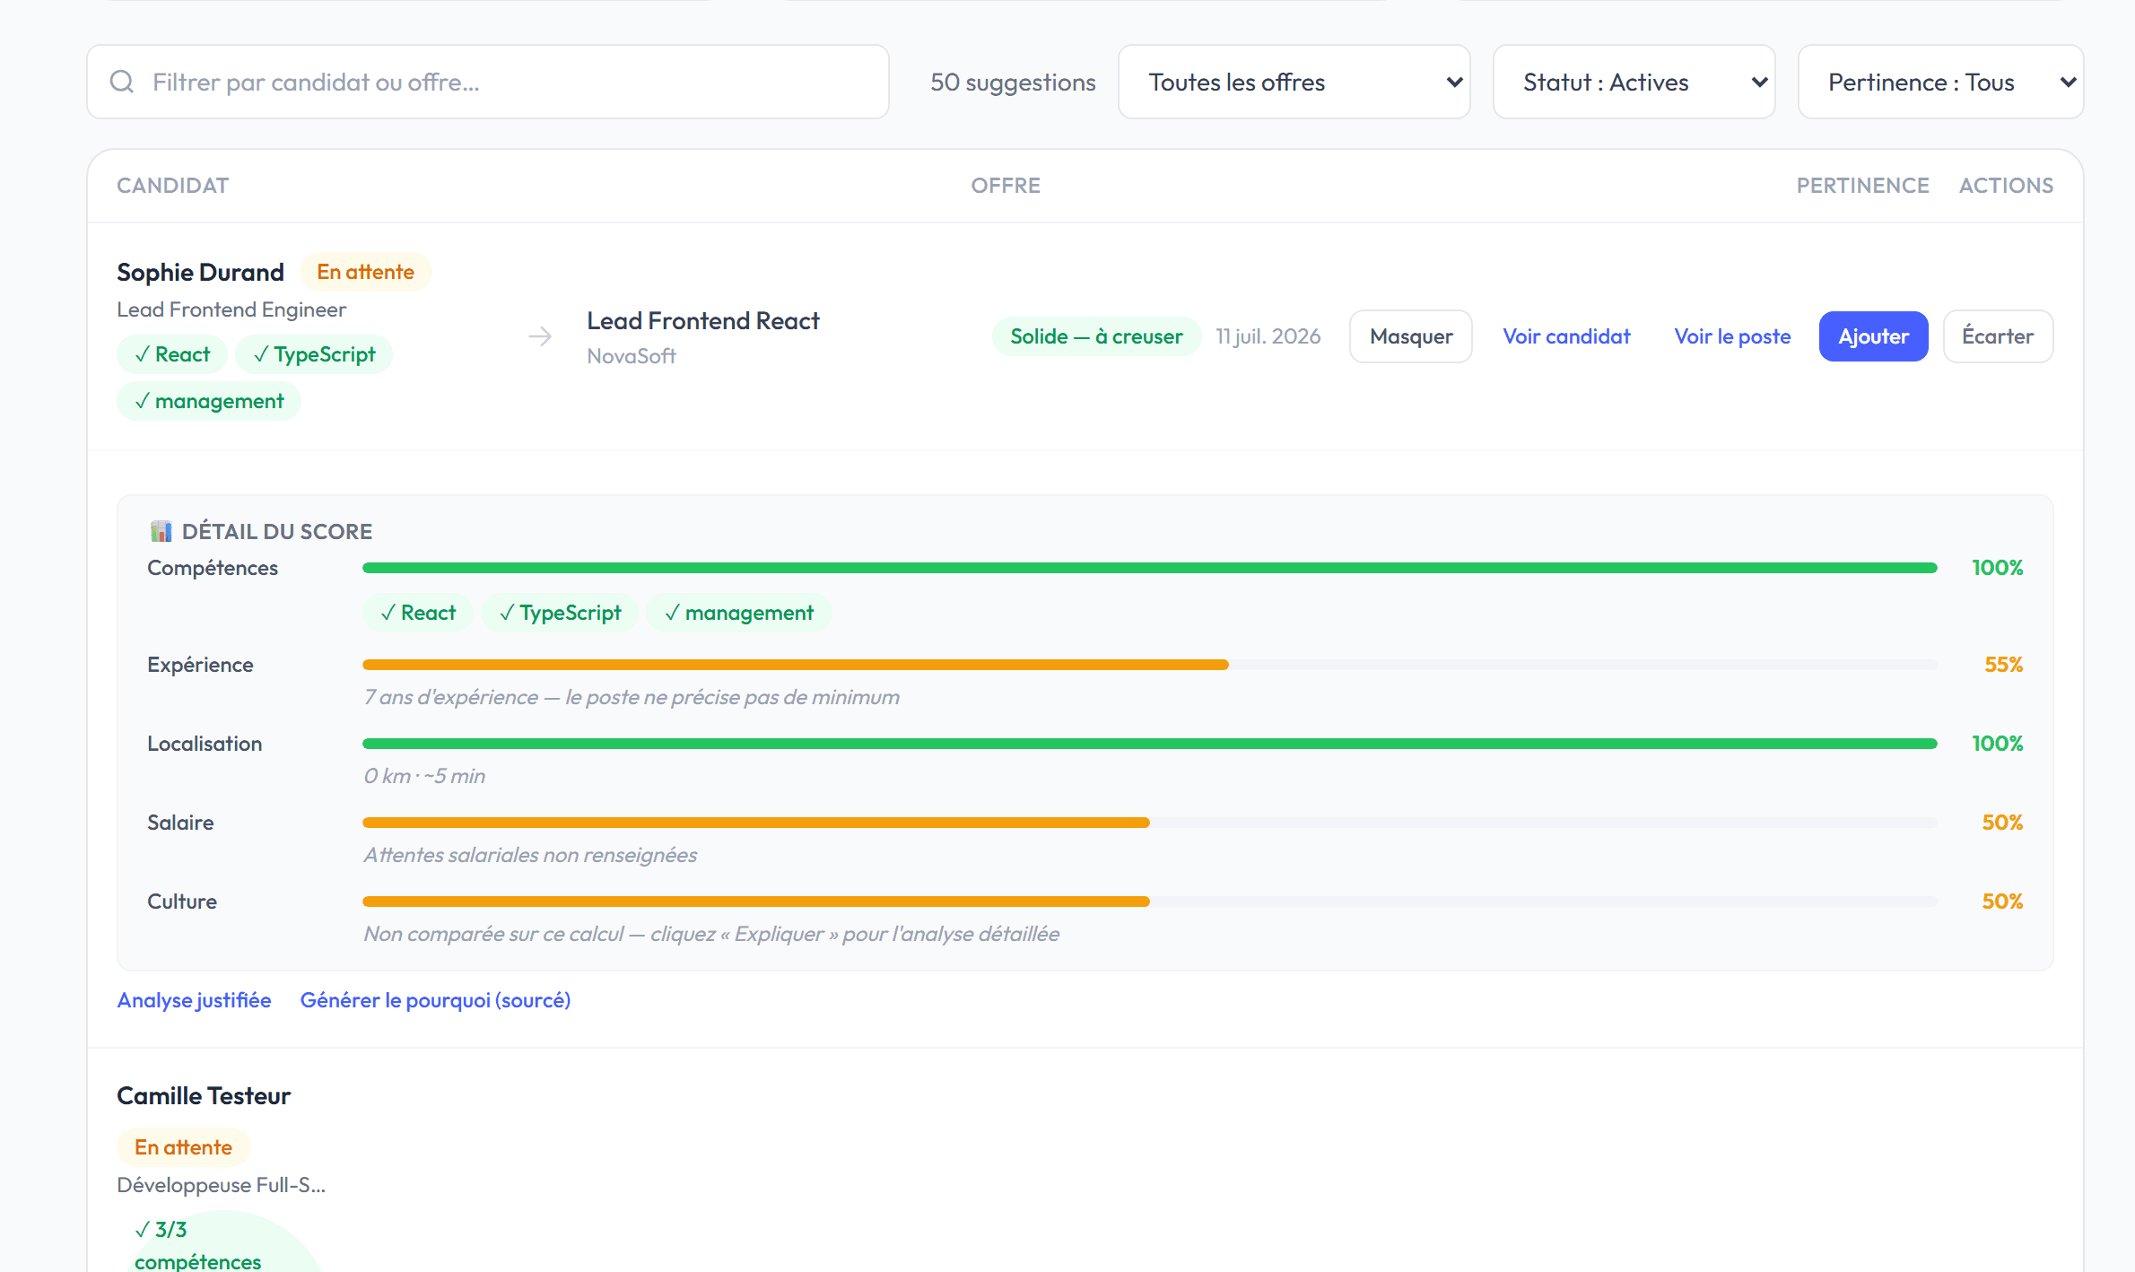The width and height of the screenshot is (2135, 1272).
Task: Click the bar chart icon beside DÉTAIL DU SCORE
Action: point(161,531)
